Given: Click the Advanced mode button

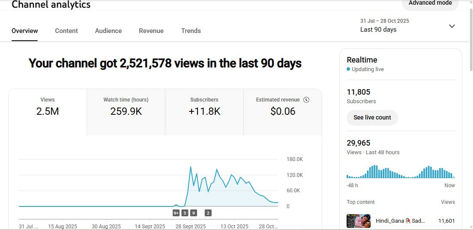Looking at the screenshot, I should click(430, 3).
